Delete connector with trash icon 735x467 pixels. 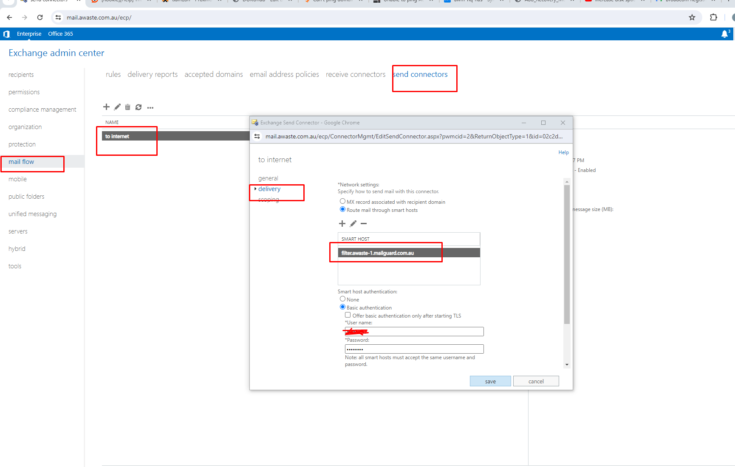tap(127, 107)
